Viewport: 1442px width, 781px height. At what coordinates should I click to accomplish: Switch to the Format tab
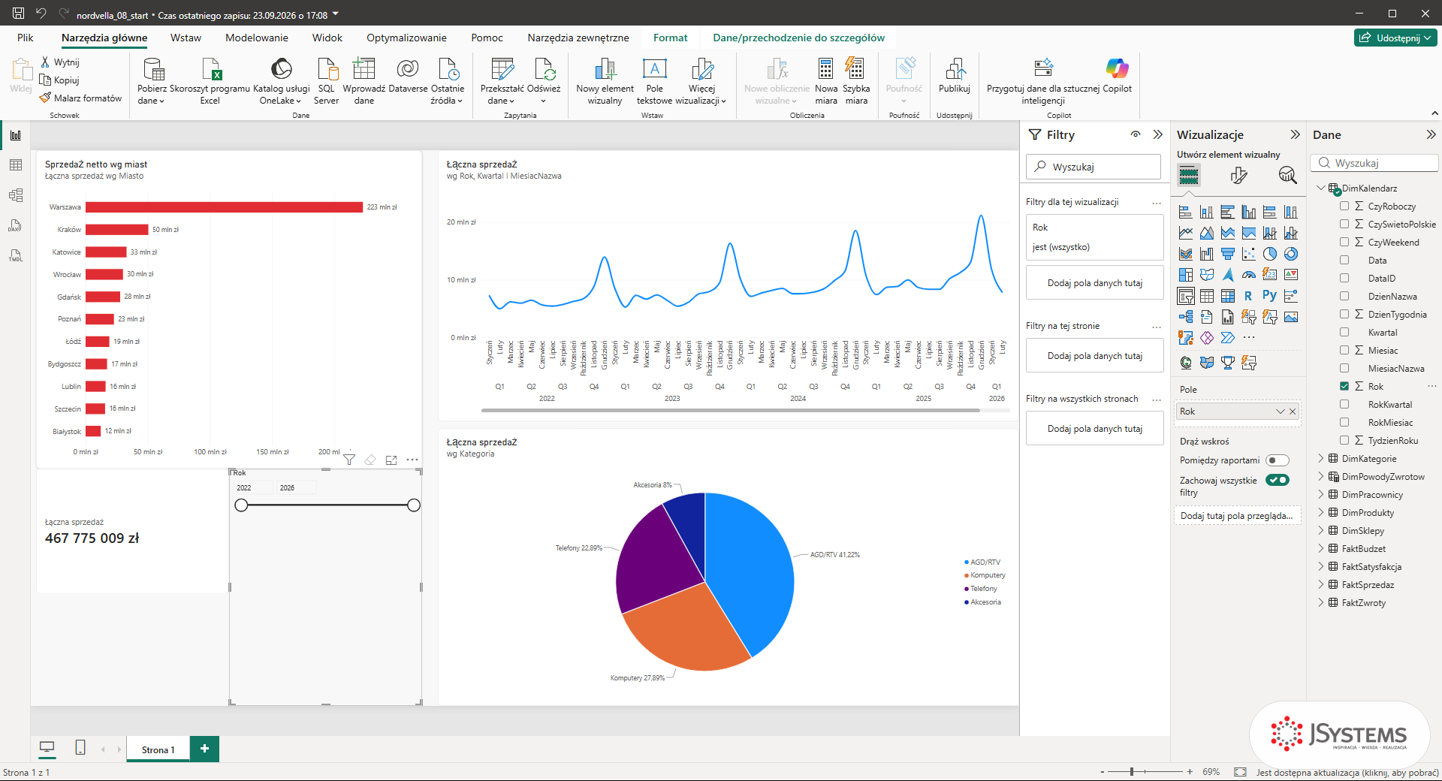[x=670, y=38]
